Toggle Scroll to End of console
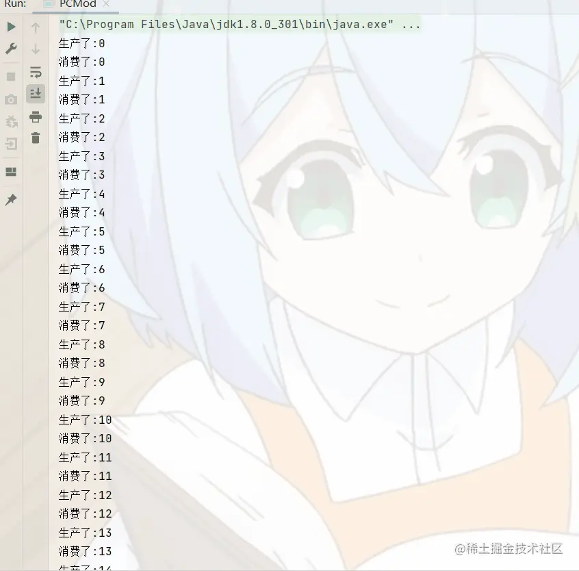 (36, 93)
